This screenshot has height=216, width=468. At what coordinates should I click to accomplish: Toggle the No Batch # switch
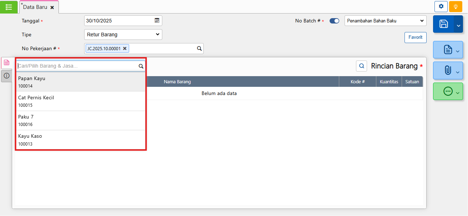point(334,21)
